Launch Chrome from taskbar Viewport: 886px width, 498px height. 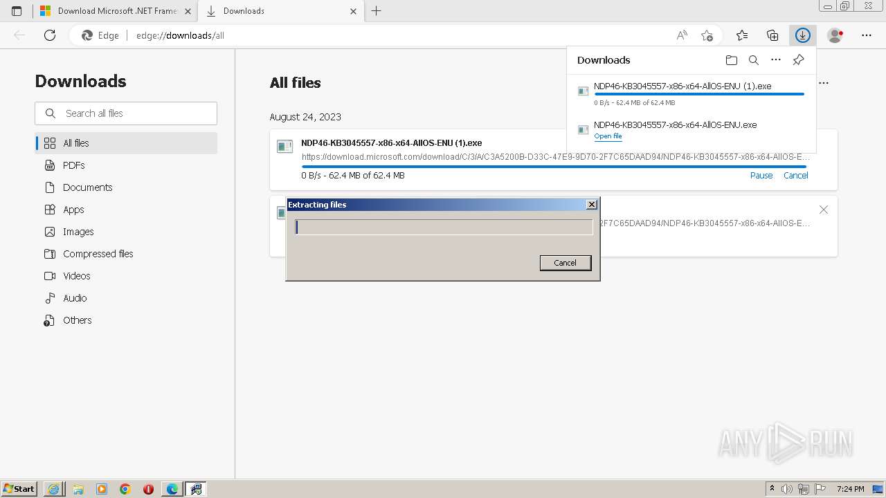click(125, 489)
